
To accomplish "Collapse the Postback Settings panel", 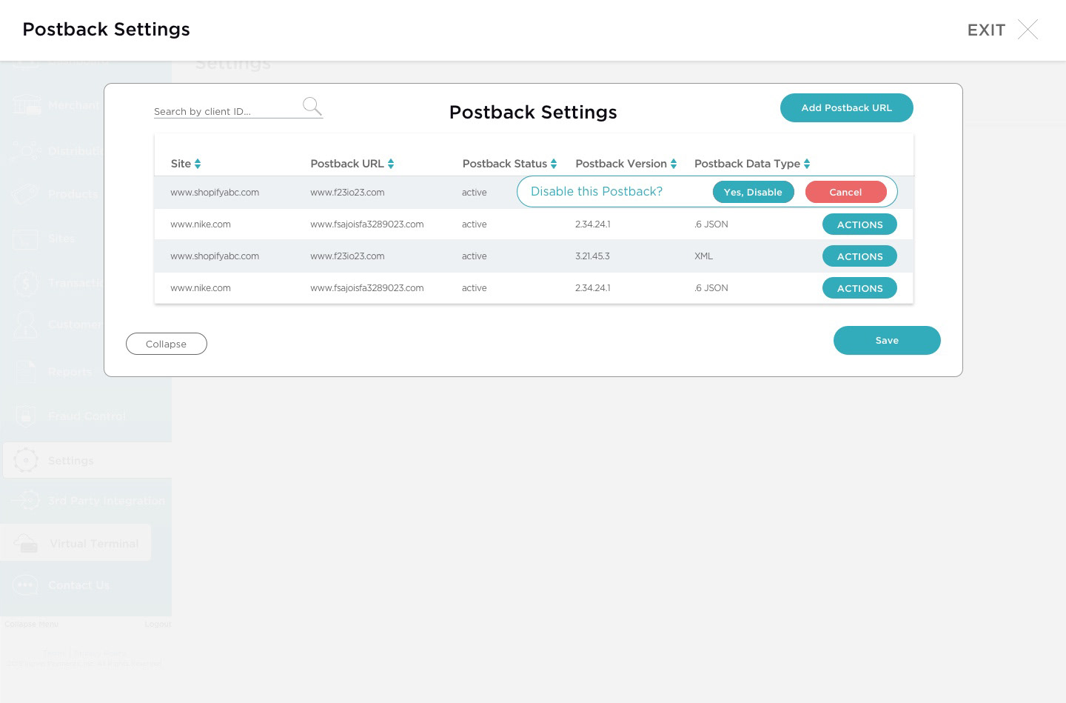I will [166, 344].
